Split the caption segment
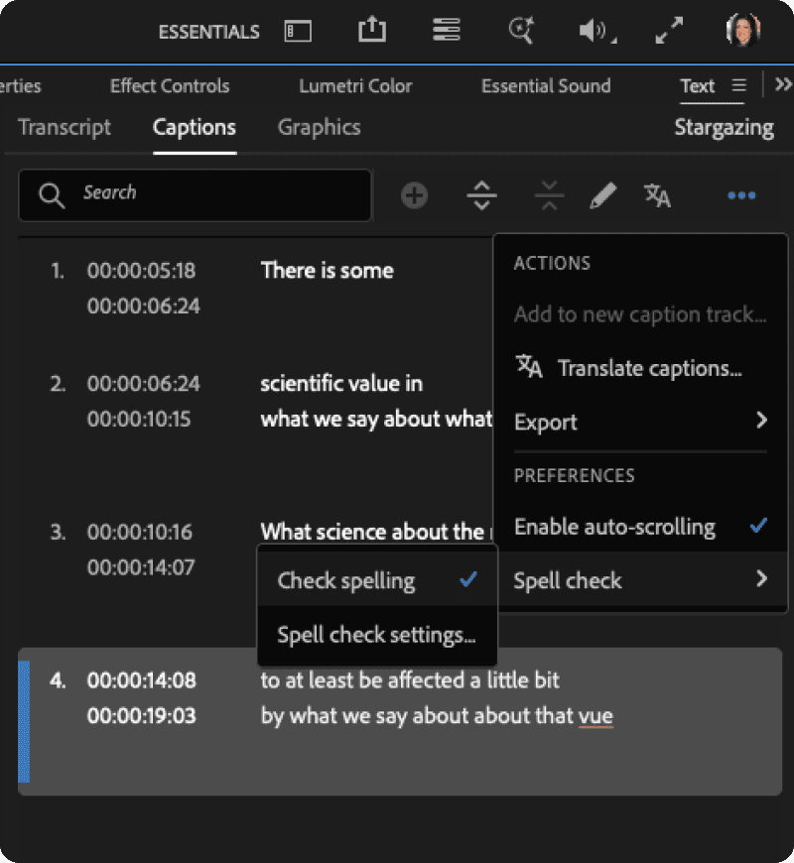Image resolution: width=794 pixels, height=863 pixels. 481,195
